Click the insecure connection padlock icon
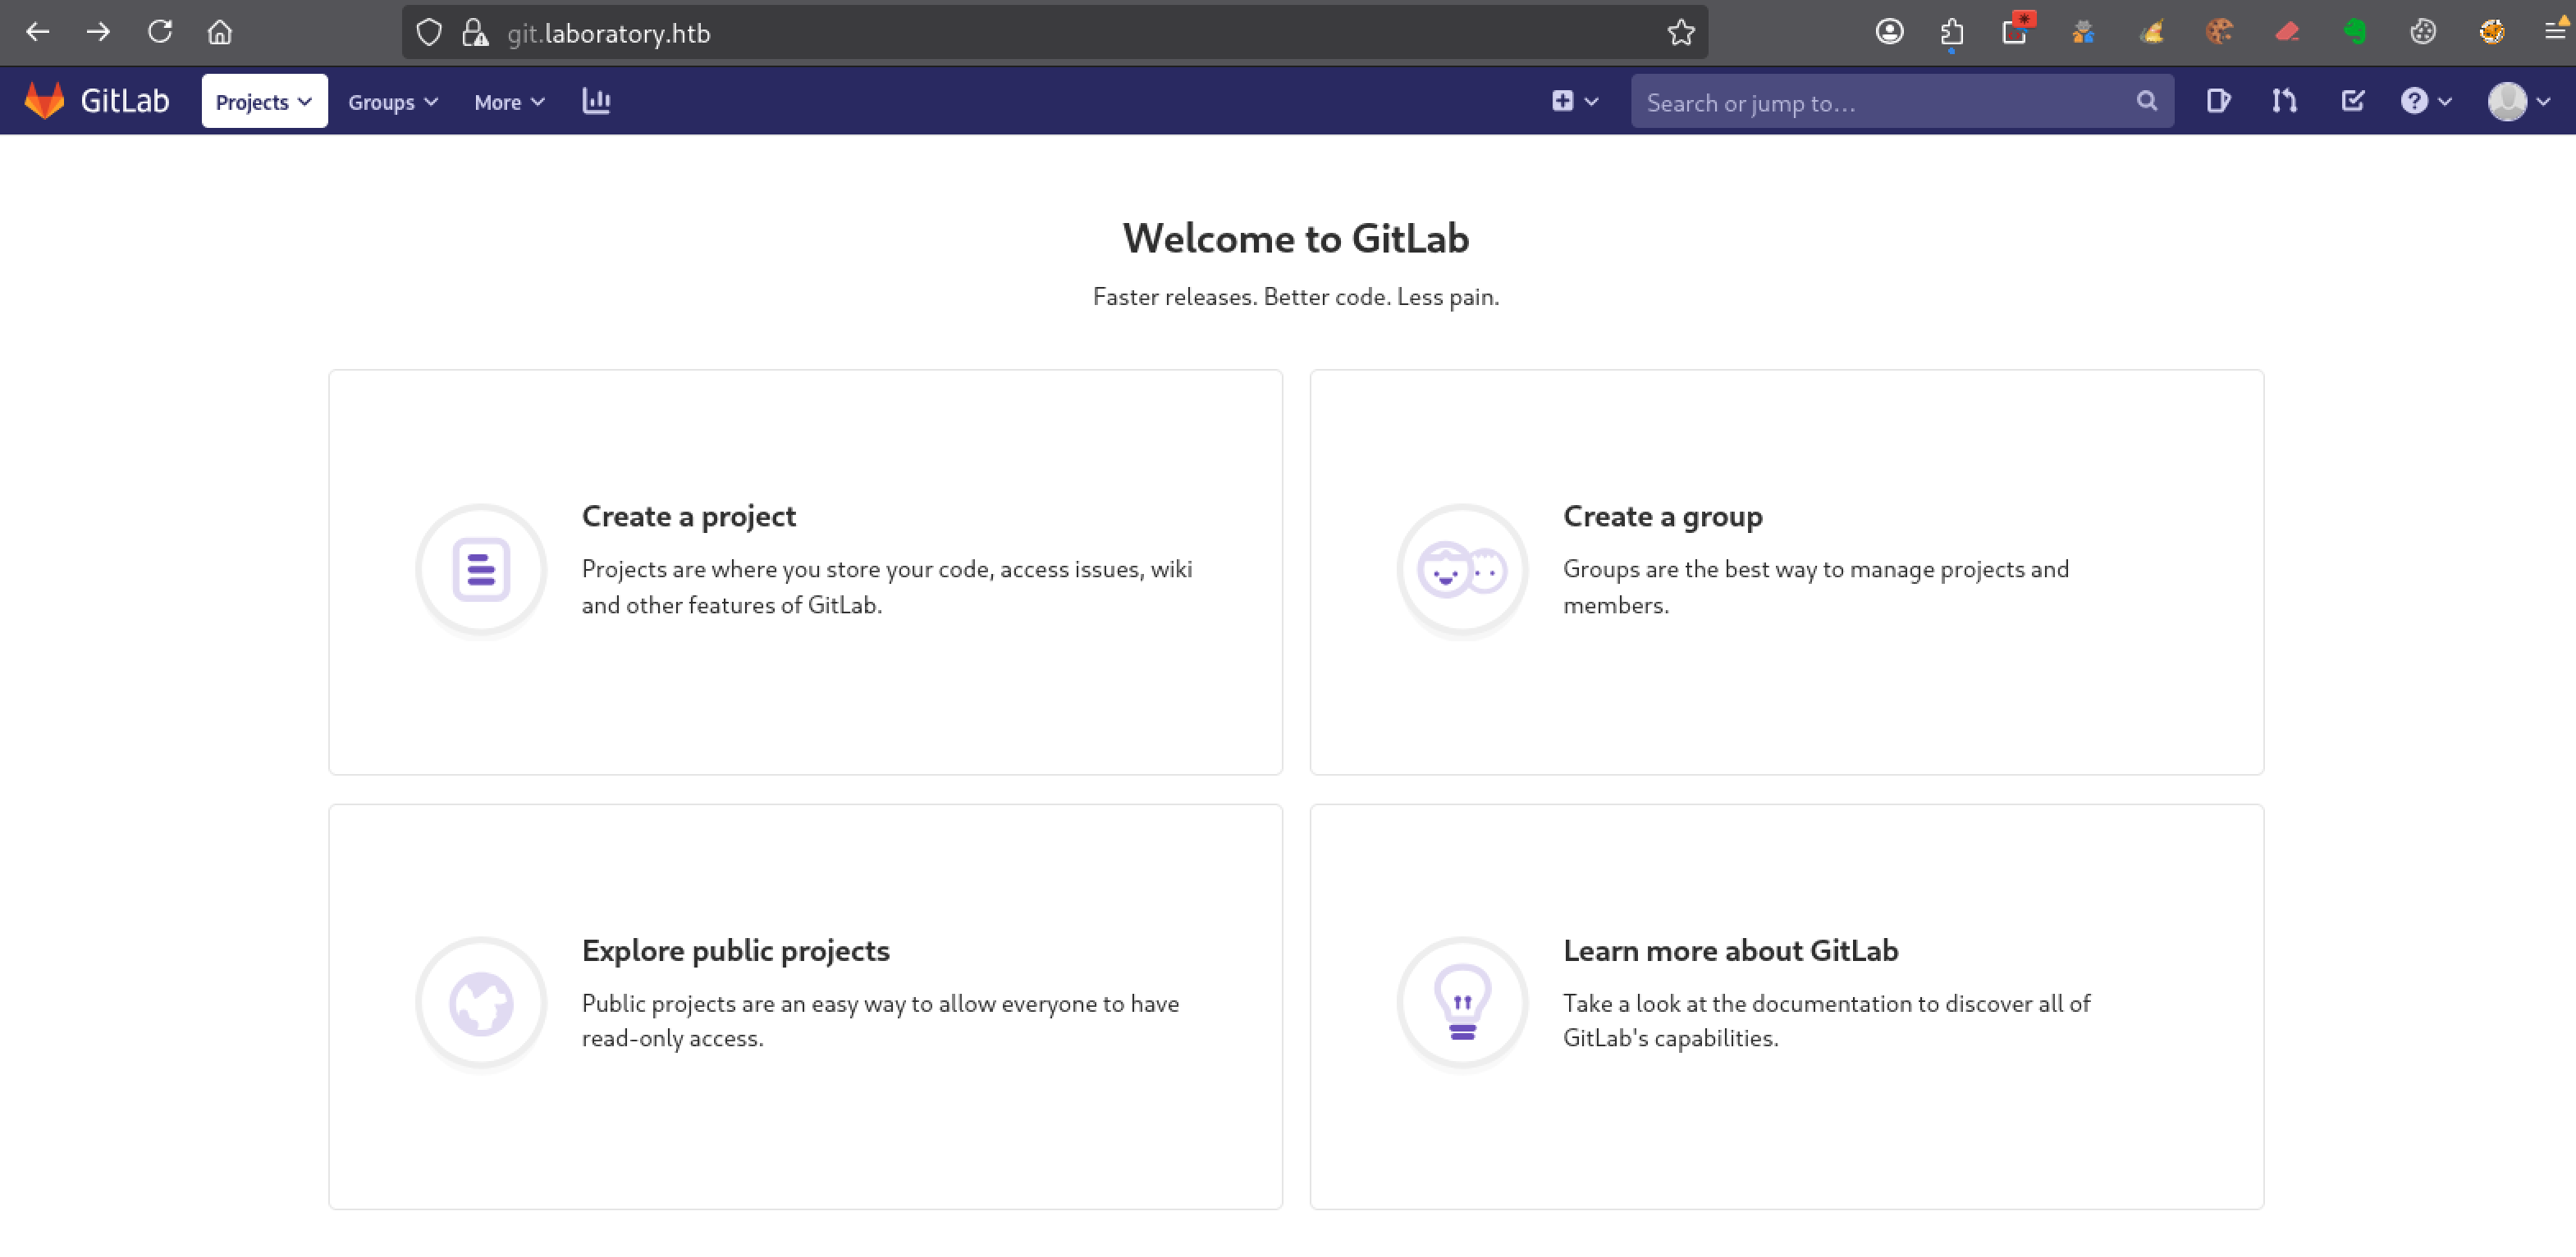2576x1257 pixels. pyautogui.click(x=475, y=33)
